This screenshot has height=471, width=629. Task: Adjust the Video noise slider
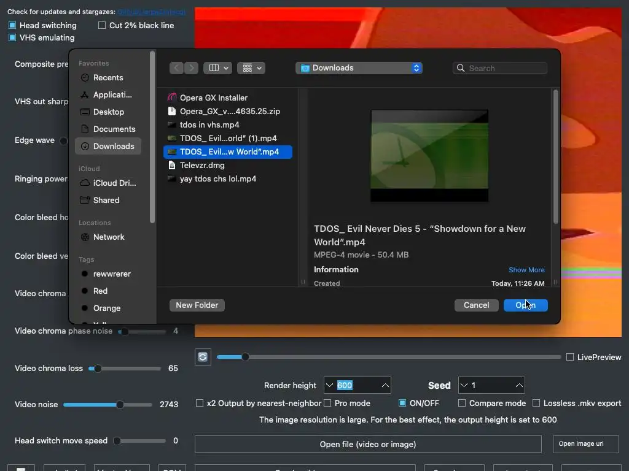tap(107, 405)
